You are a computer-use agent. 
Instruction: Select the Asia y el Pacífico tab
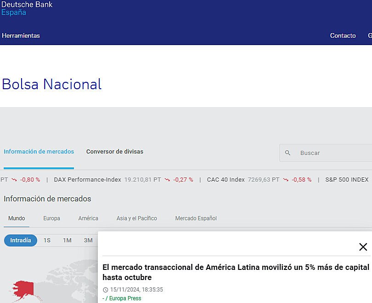(x=137, y=218)
